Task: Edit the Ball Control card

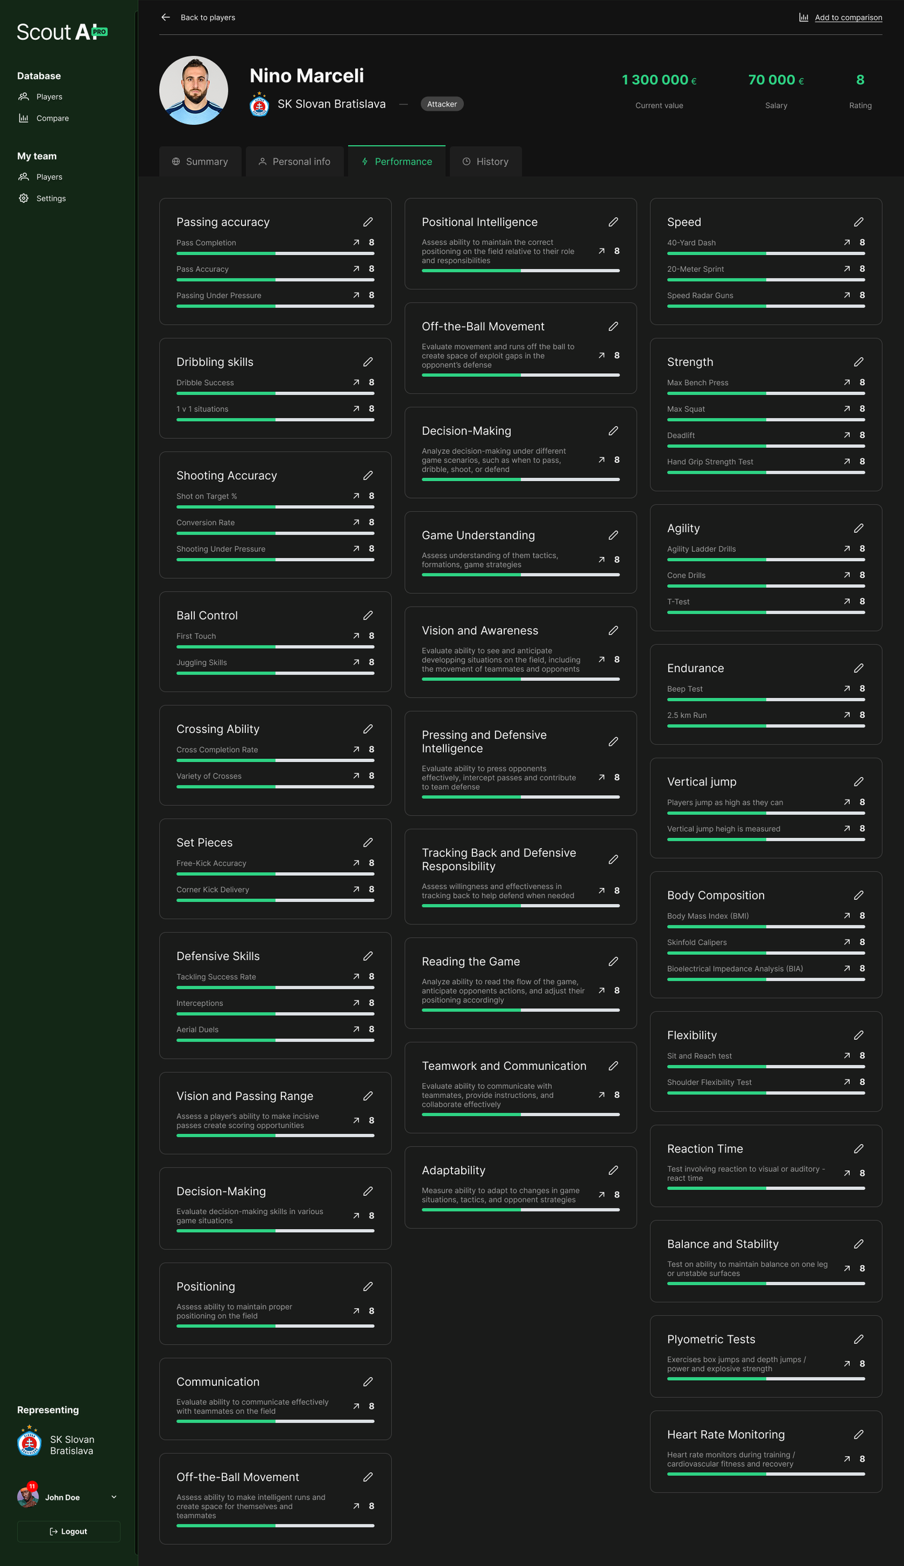Action: pyautogui.click(x=368, y=615)
